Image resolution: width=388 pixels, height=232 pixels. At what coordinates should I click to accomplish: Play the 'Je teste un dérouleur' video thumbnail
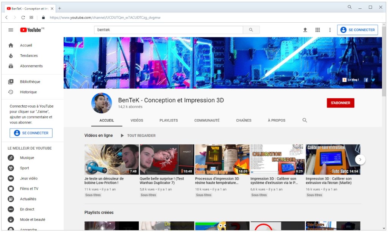[x=111, y=159]
